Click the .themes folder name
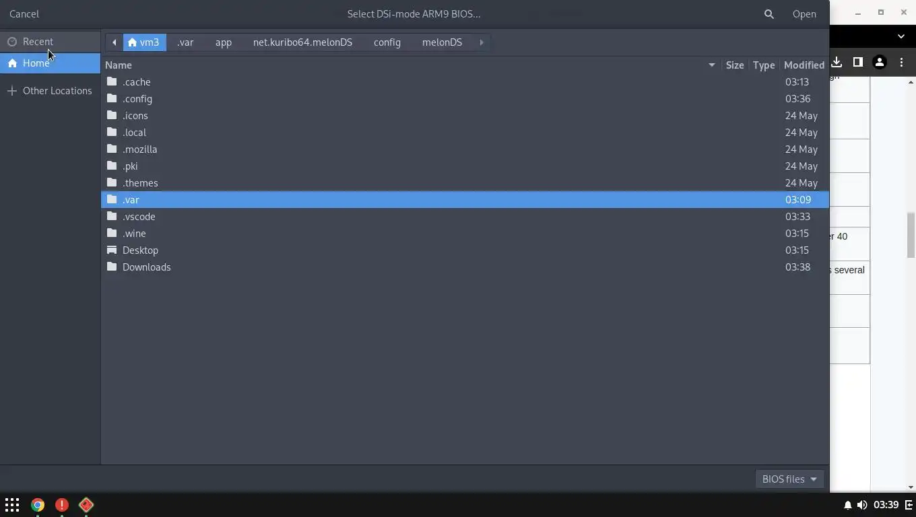Image resolution: width=916 pixels, height=517 pixels. tap(140, 183)
